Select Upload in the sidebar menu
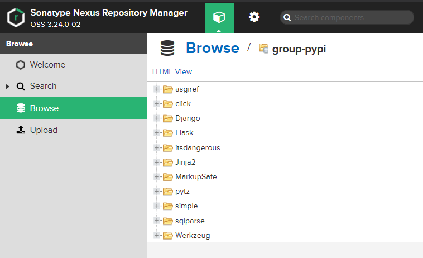Screen dimensions: 423x258 44,130
